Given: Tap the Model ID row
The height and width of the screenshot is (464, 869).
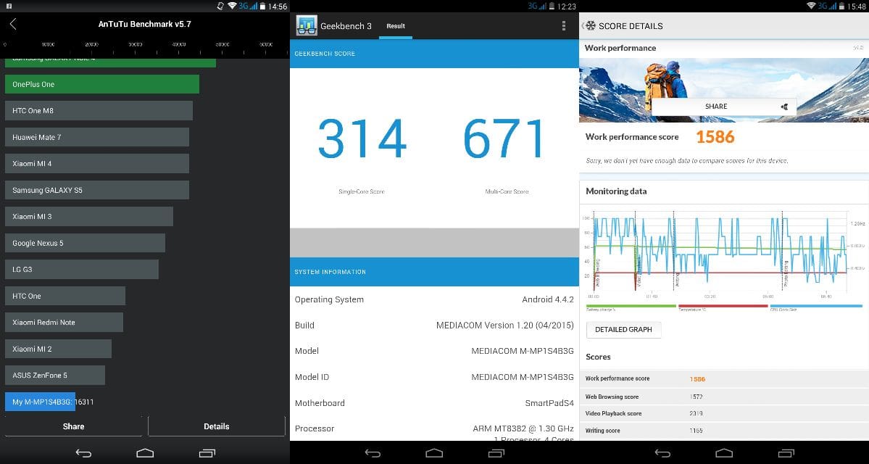Looking at the screenshot, I should pos(434,377).
